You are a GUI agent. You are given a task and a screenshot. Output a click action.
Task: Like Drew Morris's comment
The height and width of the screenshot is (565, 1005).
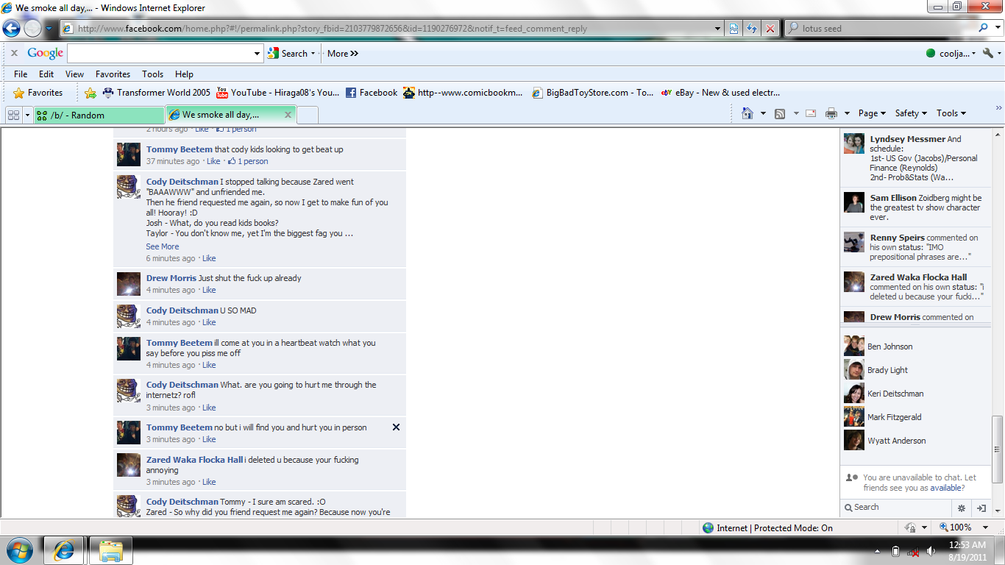pyautogui.click(x=209, y=290)
